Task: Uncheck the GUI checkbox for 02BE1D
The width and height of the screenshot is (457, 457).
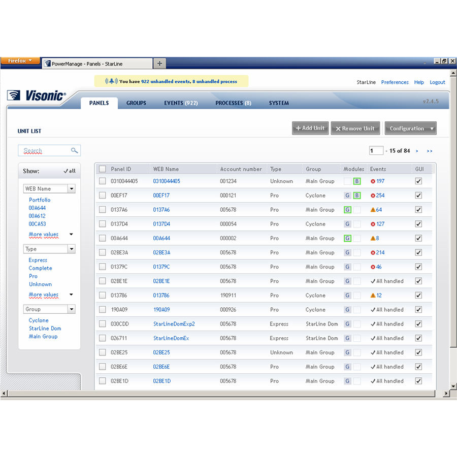Action: point(418,381)
